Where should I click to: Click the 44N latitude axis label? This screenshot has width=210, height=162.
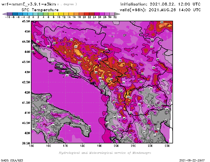pos(27,52)
